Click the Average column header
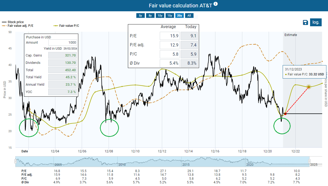The width and height of the screenshot is (328, 186). [x=168, y=27]
